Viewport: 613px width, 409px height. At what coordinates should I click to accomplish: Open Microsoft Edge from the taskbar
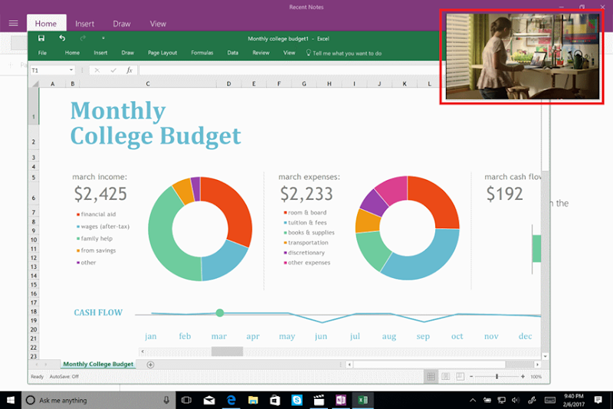pyautogui.click(x=231, y=400)
